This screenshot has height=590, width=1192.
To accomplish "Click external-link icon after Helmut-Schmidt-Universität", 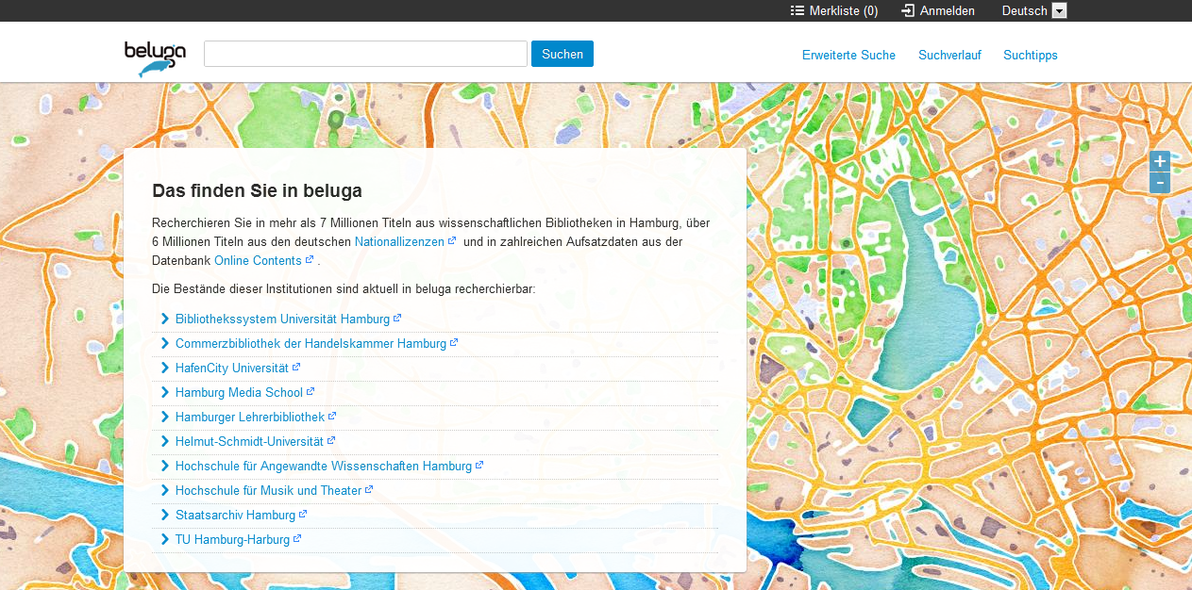I will (x=331, y=440).
